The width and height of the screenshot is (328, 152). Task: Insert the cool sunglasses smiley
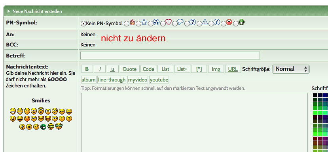(62, 111)
